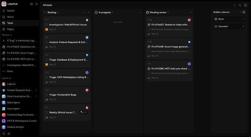Click status icon on Fix #14652 card
This screenshot has height=137, width=251.
tap(149, 25)
